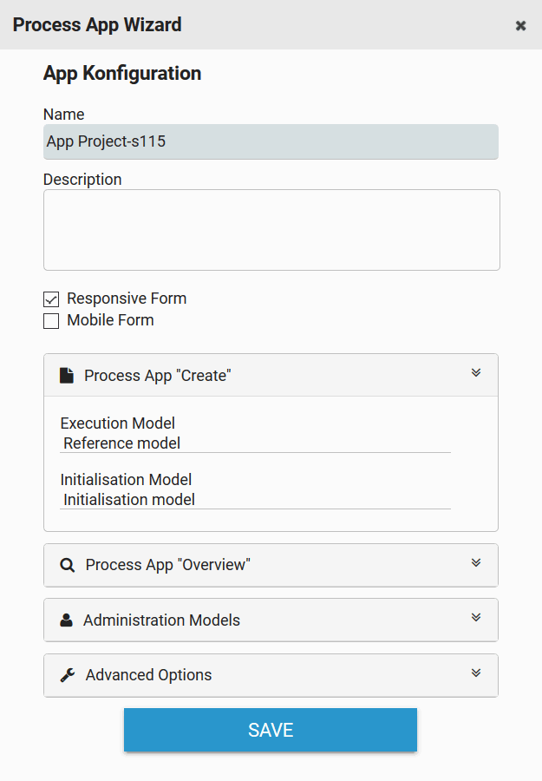Uncheck the Responsive Form checkbox
The height and width of the screenshot is (781, 542).
click(51, 299)
